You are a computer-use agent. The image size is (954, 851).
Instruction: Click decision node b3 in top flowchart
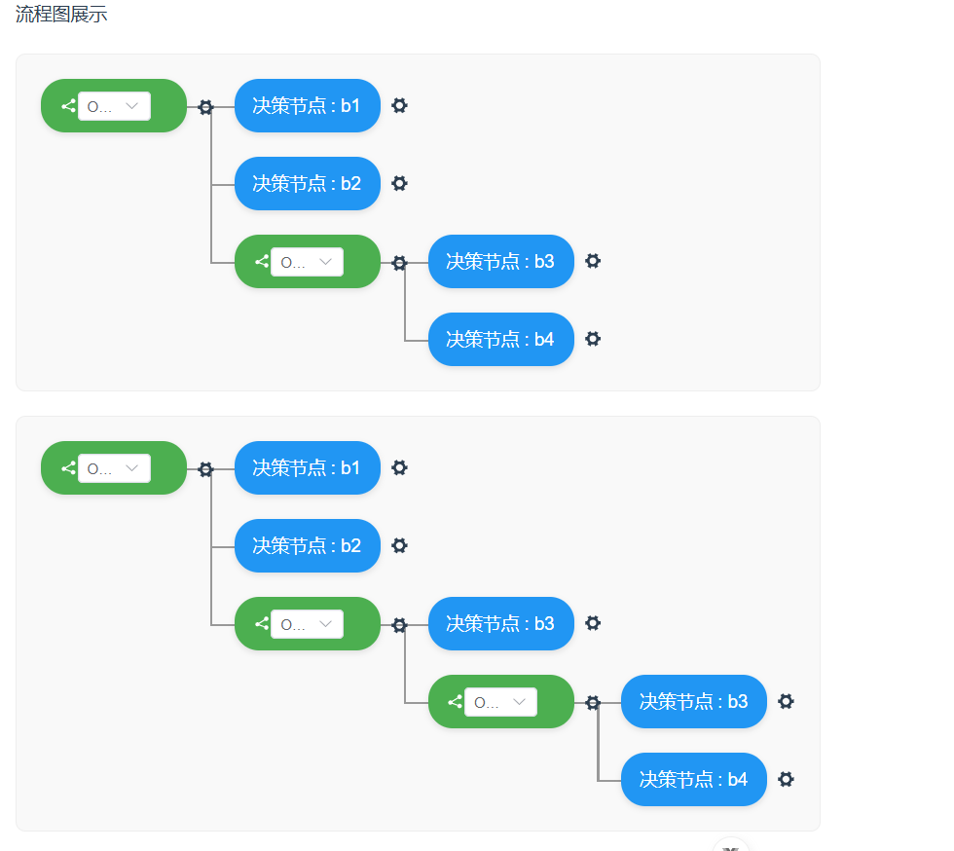point(500,261)
